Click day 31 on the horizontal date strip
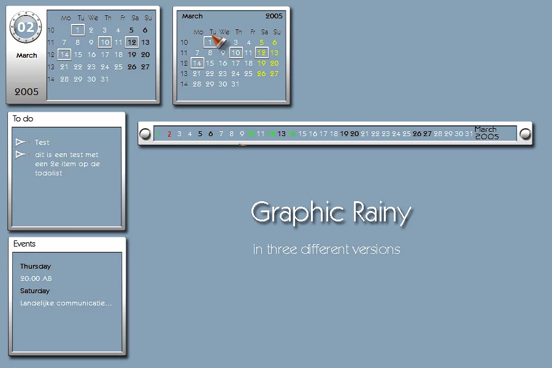 (x=469, y=134)
